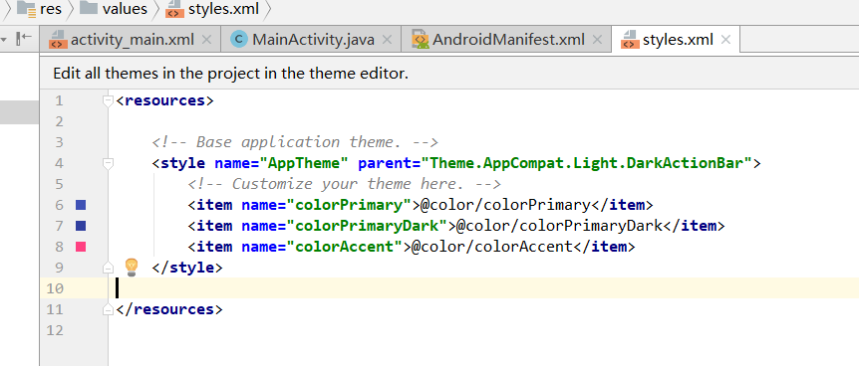Click the @color/colorAccent reference text
This screenshot has height=366, width=859.
491,247
